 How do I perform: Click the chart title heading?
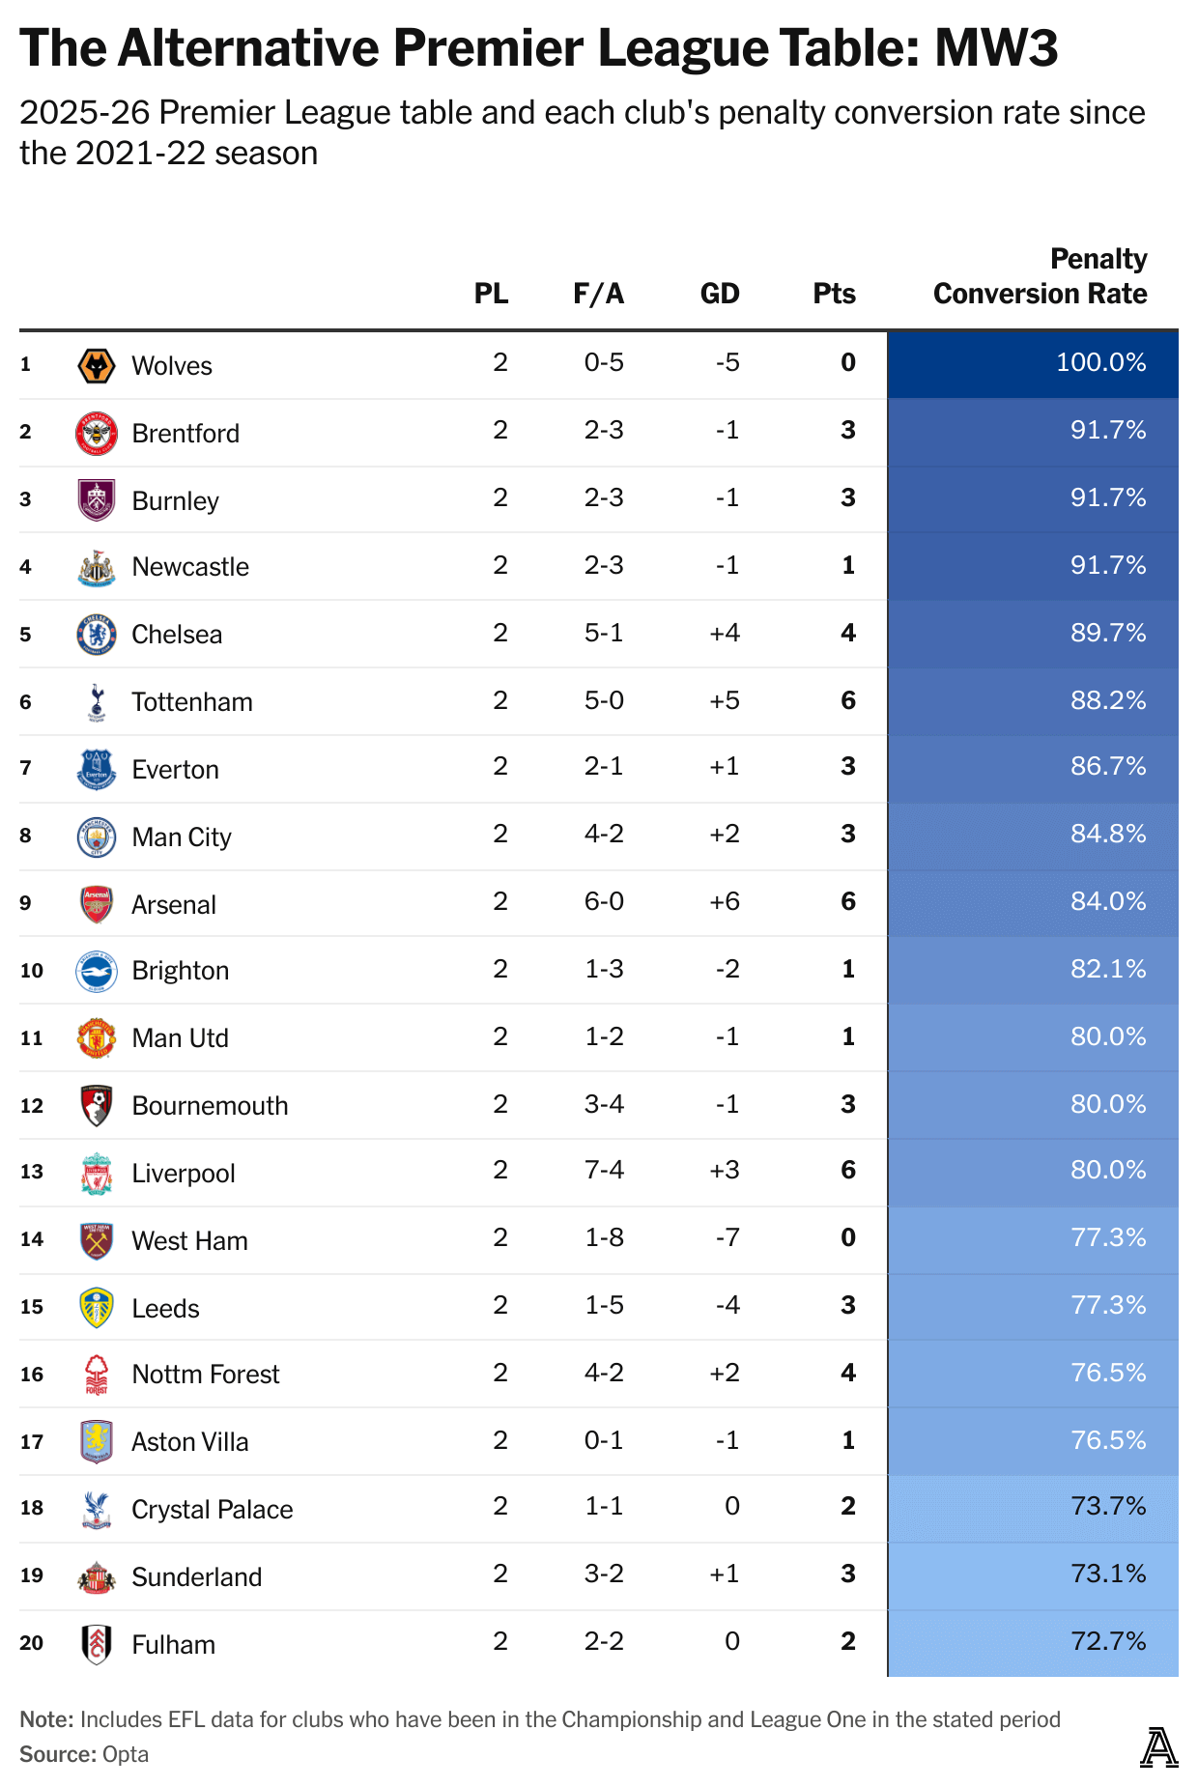(539, 48)
